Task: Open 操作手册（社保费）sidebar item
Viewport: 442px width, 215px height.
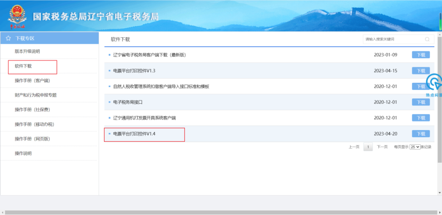Action: (32, 110)
